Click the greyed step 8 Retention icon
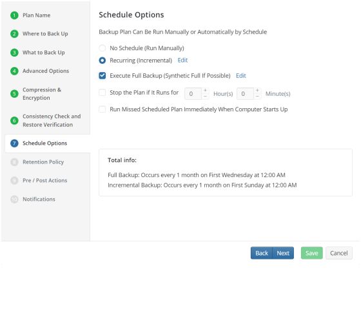The width and height of the screenshot is (361, 309). coord(14,162)
